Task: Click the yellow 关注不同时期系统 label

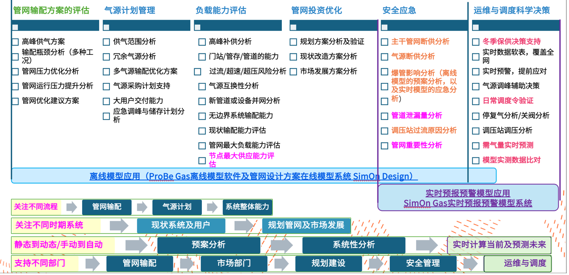Action: click(x=49, y=226)
